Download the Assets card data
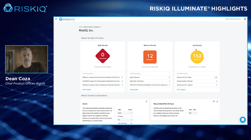Image resolution: width=251 pixels, height=140 pixels. (146, 102)
